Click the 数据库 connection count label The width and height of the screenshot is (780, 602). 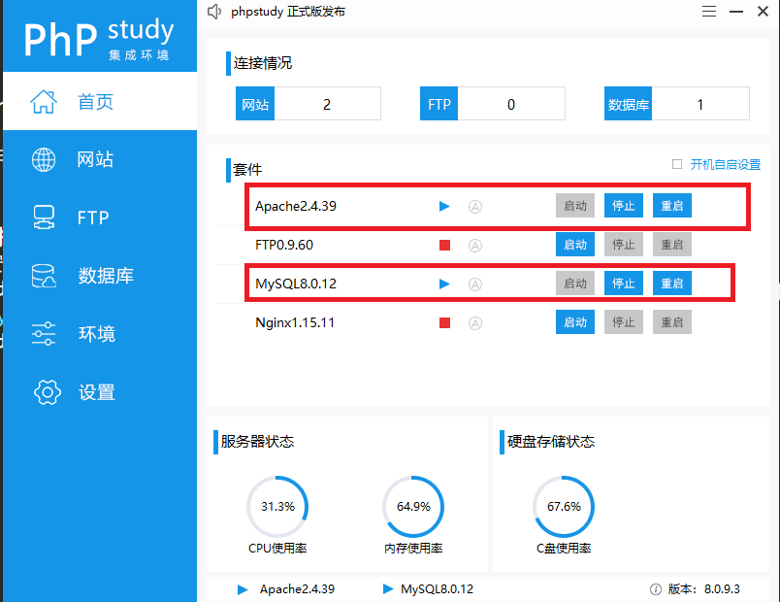(x=628, y=104)
